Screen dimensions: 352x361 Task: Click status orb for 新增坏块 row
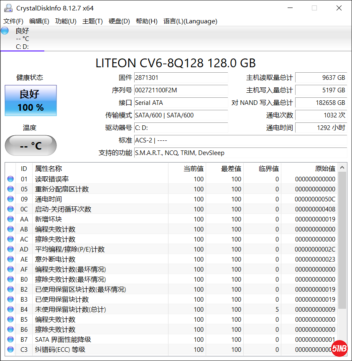pyautogui.click(x=10, y=219)
